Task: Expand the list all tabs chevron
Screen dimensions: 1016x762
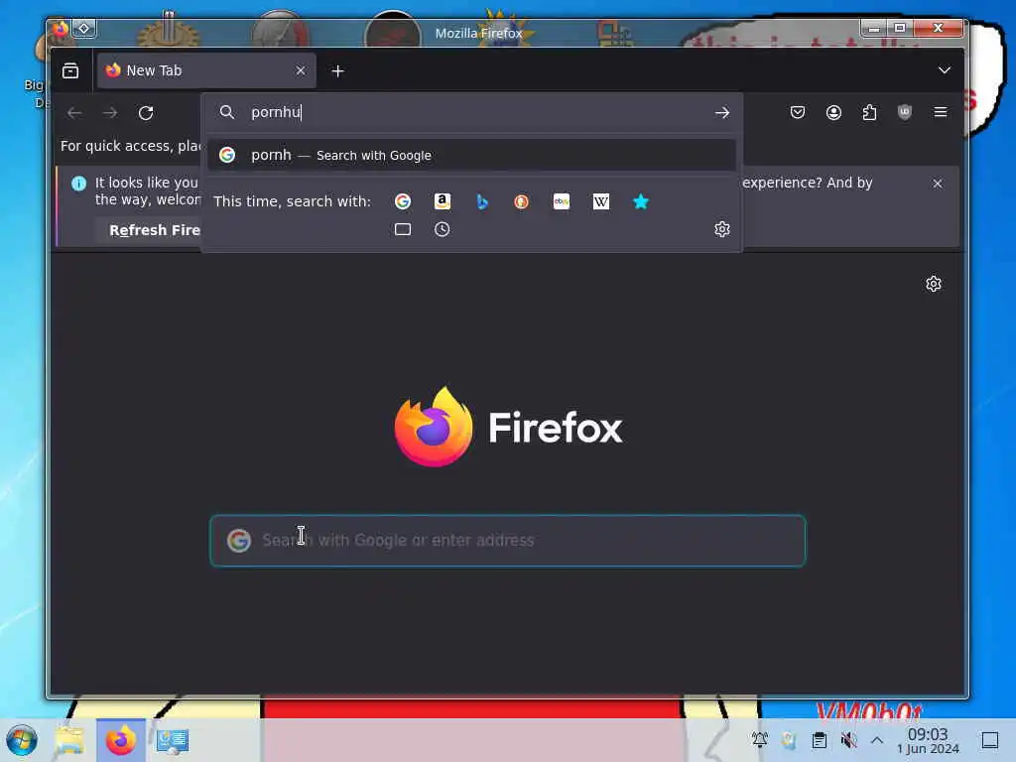Action: tap(945, 70)
